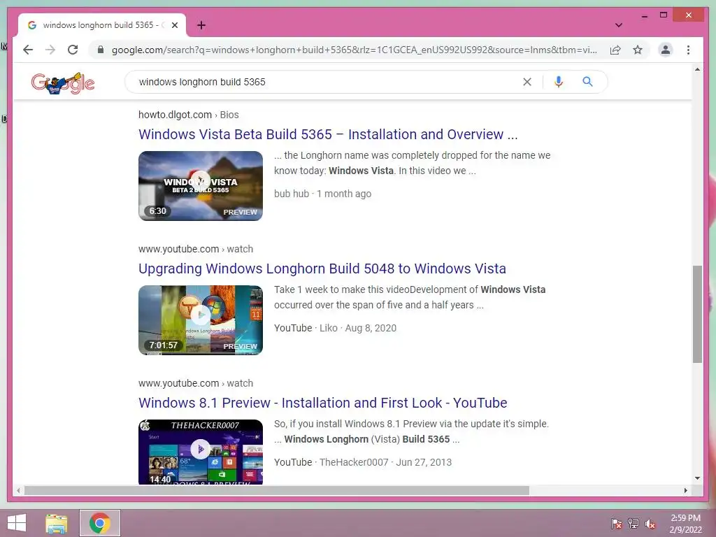Minimize the Chrome window

(644, 15)
